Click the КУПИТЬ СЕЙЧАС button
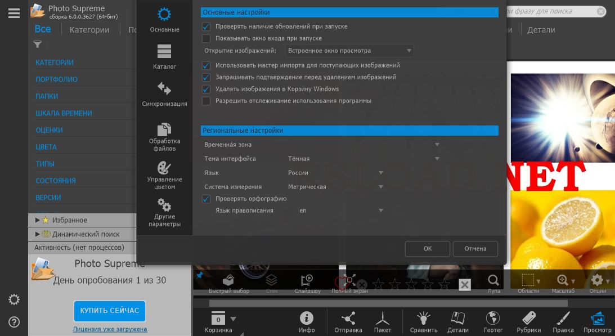Viewport: 615px width, 336px height. pos(109,311)
